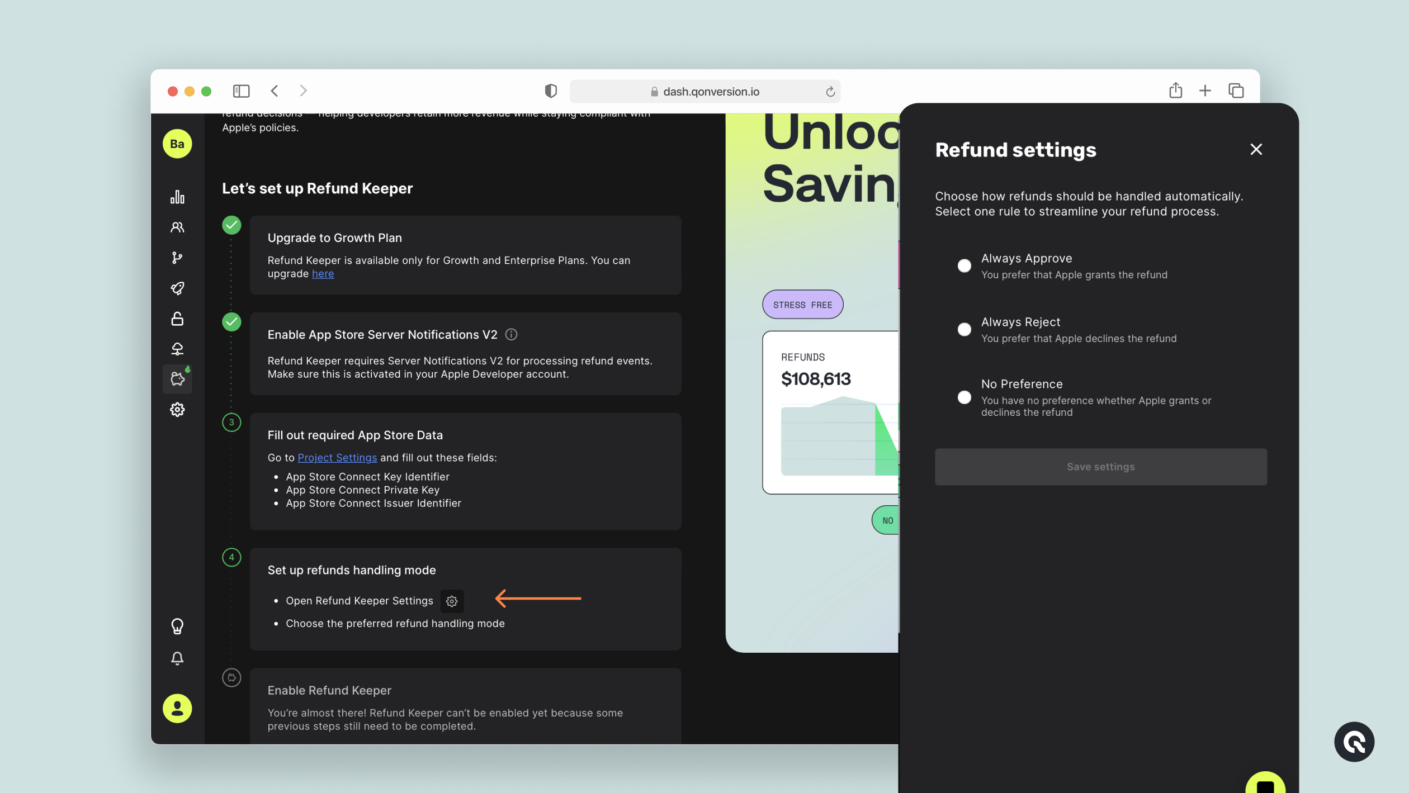Click the Save settings button
Viewport: 1409px width, 793px height.
pyautogui.click(x=1100, y=467)
